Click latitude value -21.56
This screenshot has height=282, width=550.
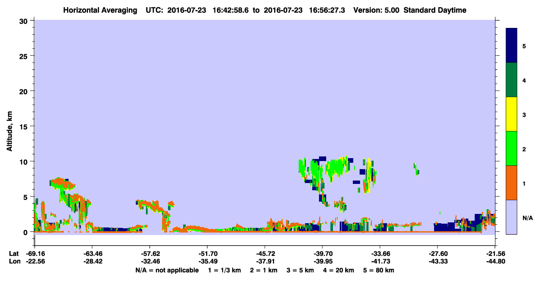pyautogui.click(x=495, y=254)
